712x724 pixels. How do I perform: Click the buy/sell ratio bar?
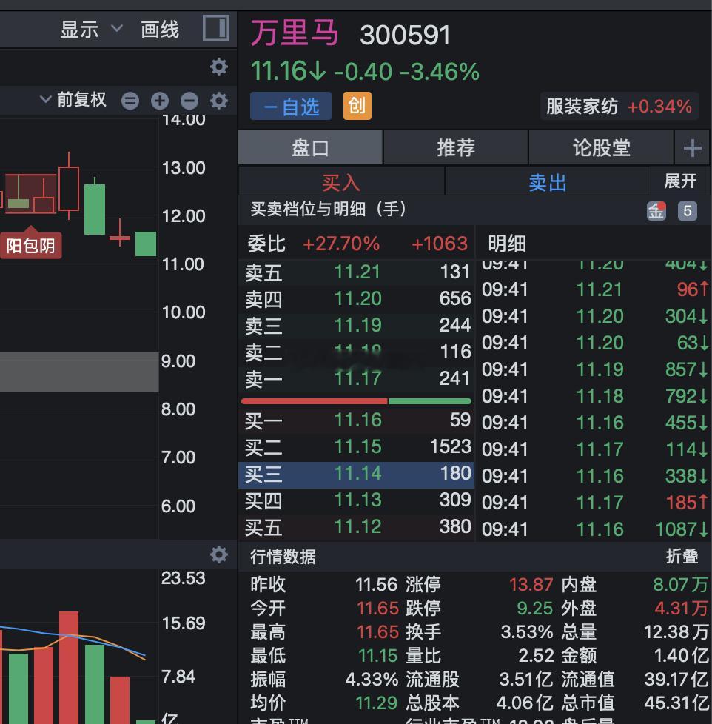coord(357,401)
